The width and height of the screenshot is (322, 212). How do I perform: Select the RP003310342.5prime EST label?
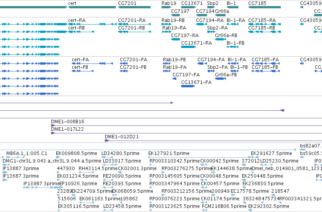[x=174, y=161]
